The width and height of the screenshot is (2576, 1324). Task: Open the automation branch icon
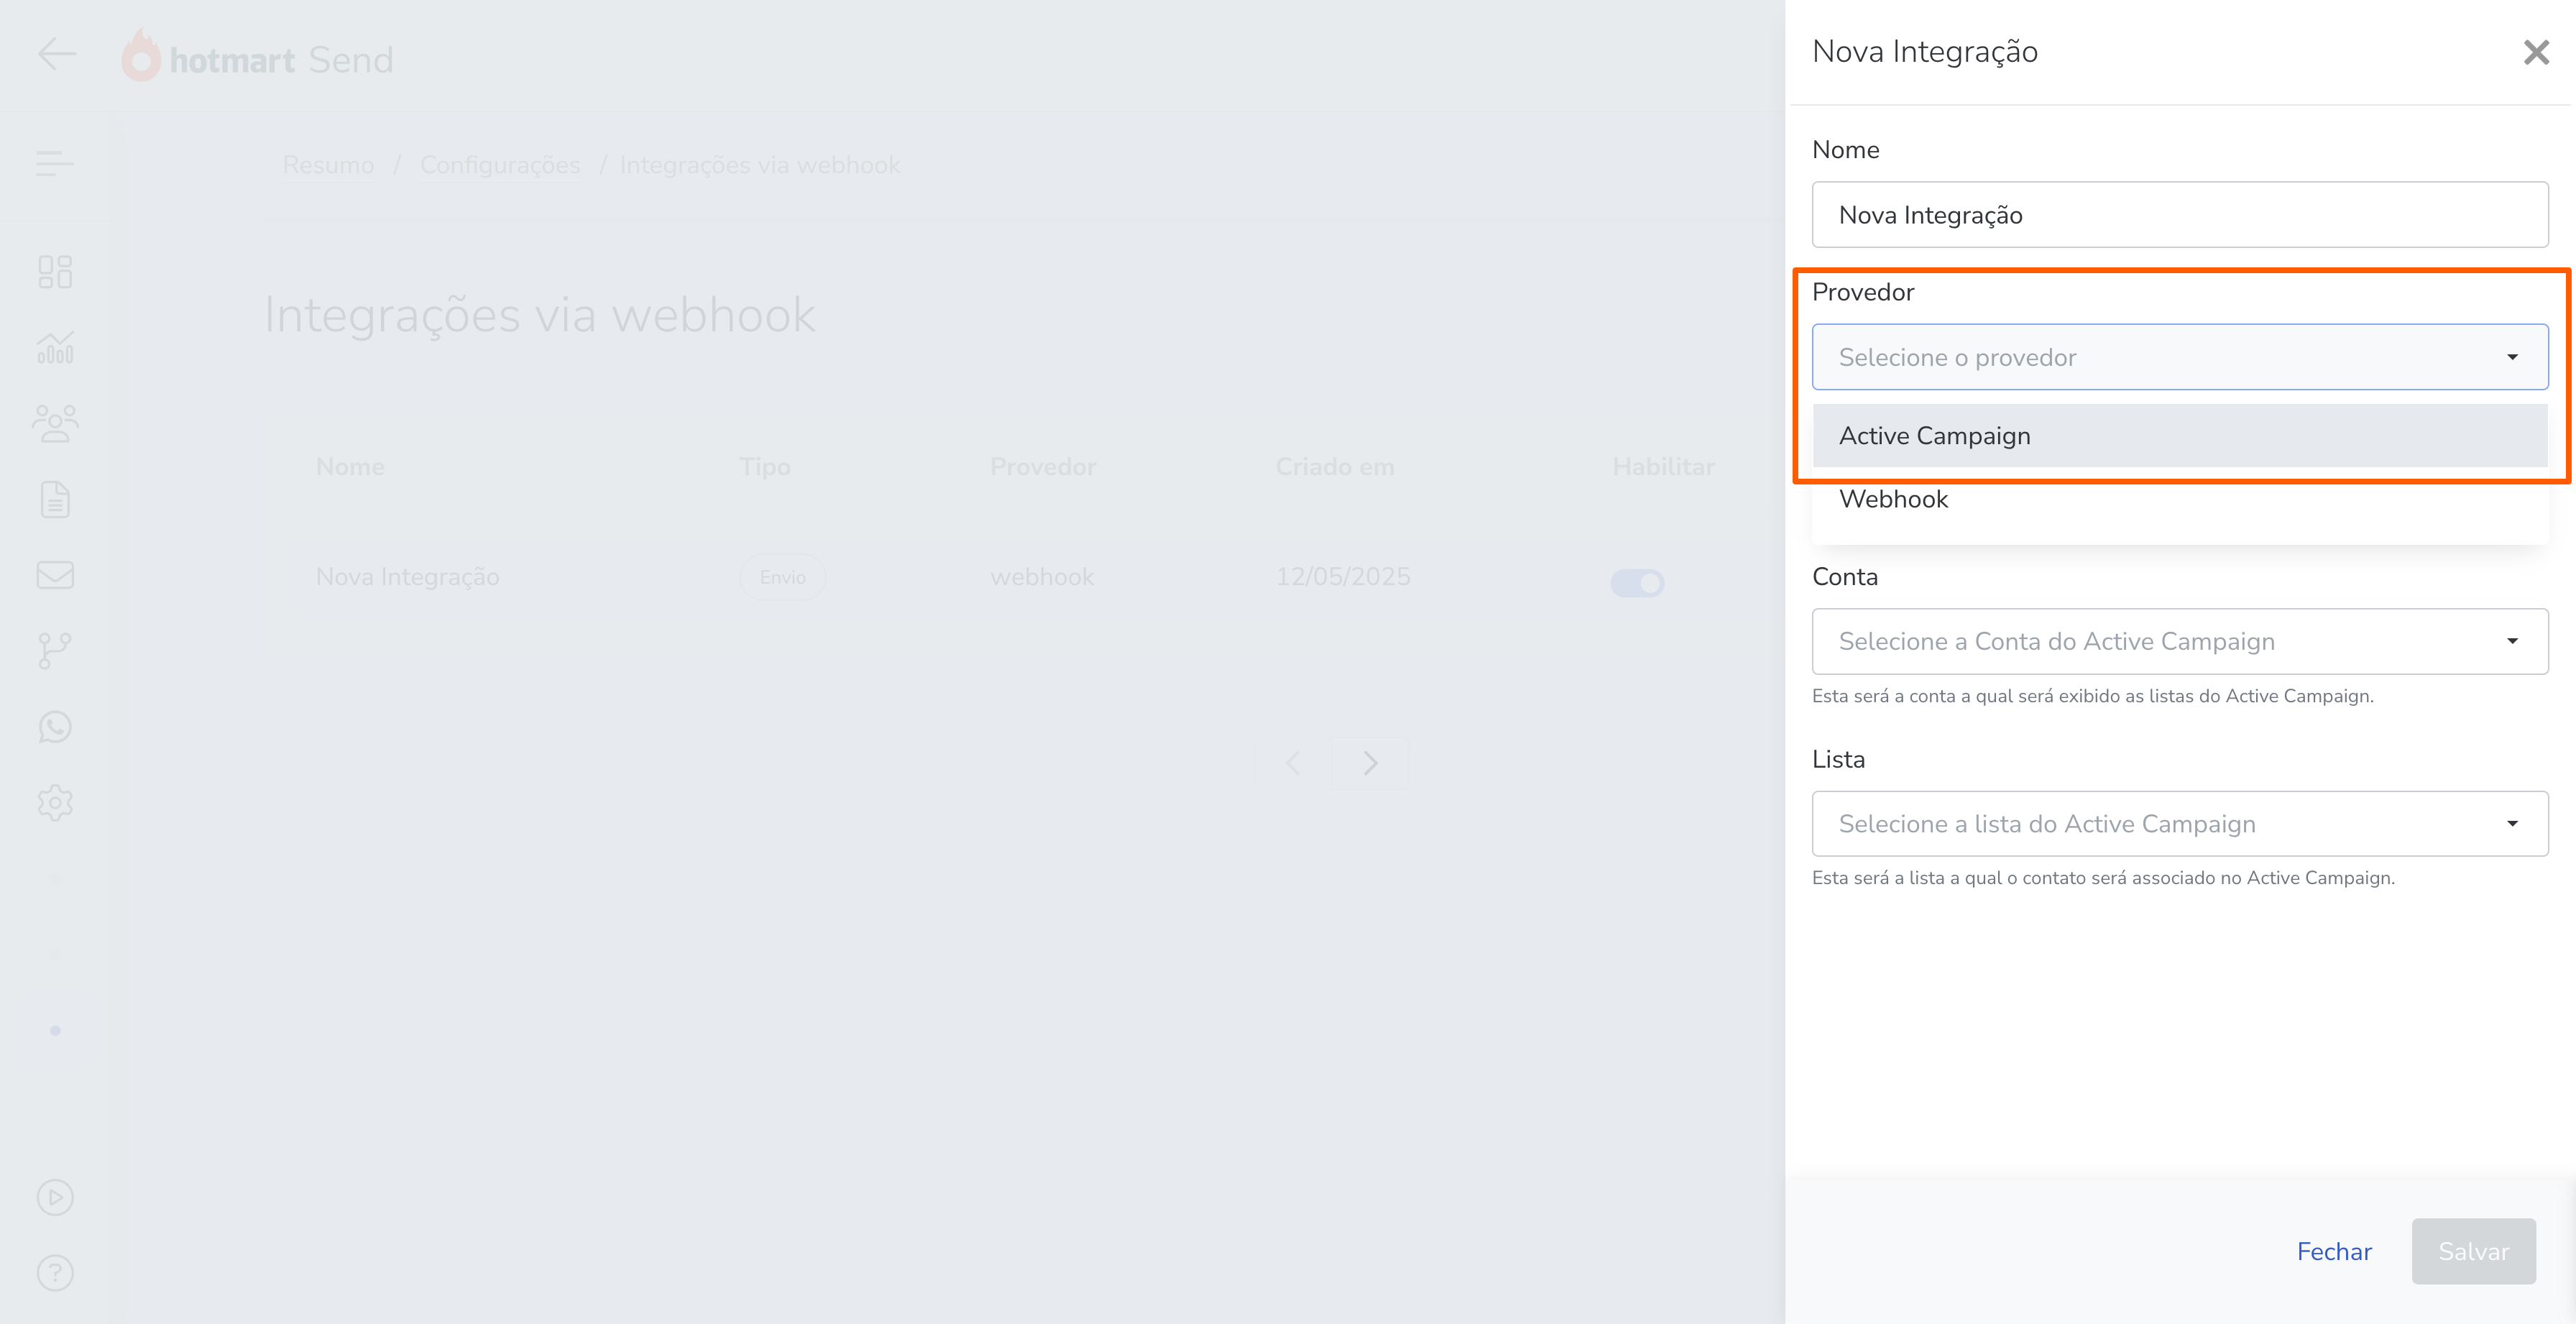point(55,651)
